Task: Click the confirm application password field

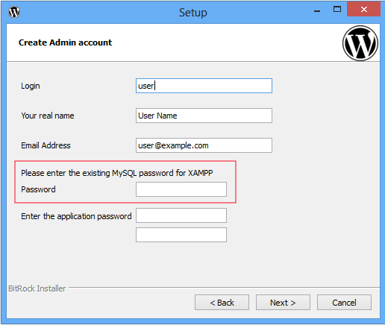Action: click(x=181, y=235)
